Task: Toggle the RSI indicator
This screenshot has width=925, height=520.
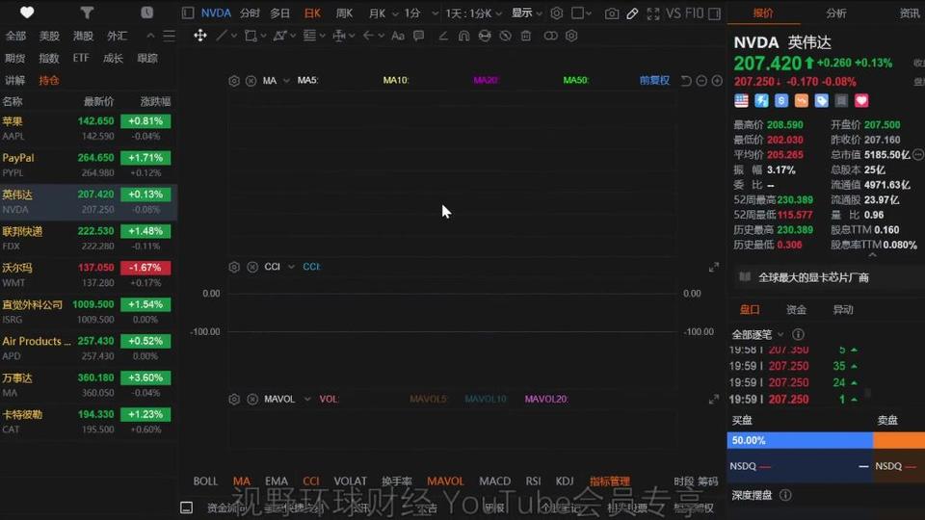Action: coord(533,481)
